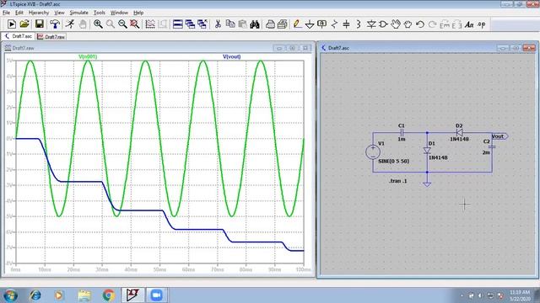Viewport: 540px width, 303px height.
Task: Click the Vout net label on schematic
Action: [x=499, y=136]
